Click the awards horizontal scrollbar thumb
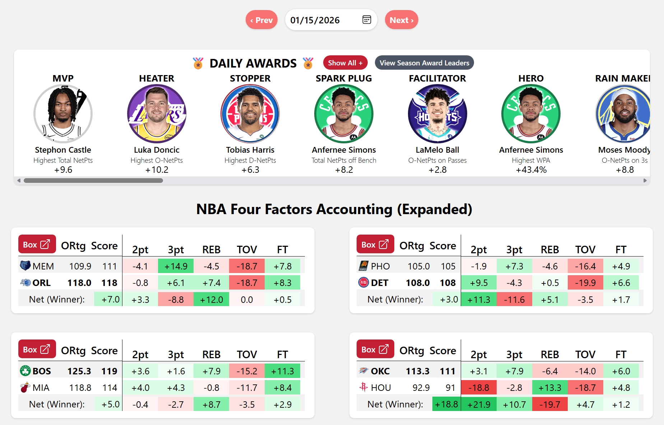Image resolution: width=664 pixels, height=425 pixels. (93, 181)
